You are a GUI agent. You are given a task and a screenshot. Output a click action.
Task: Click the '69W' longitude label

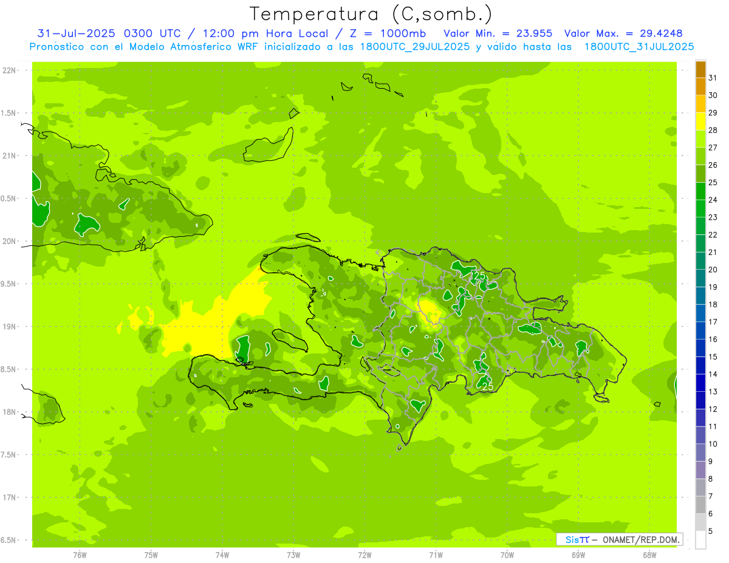578,554
